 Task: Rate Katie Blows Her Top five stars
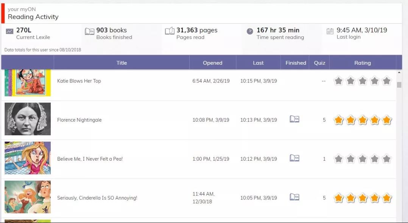tap(386, 81)
